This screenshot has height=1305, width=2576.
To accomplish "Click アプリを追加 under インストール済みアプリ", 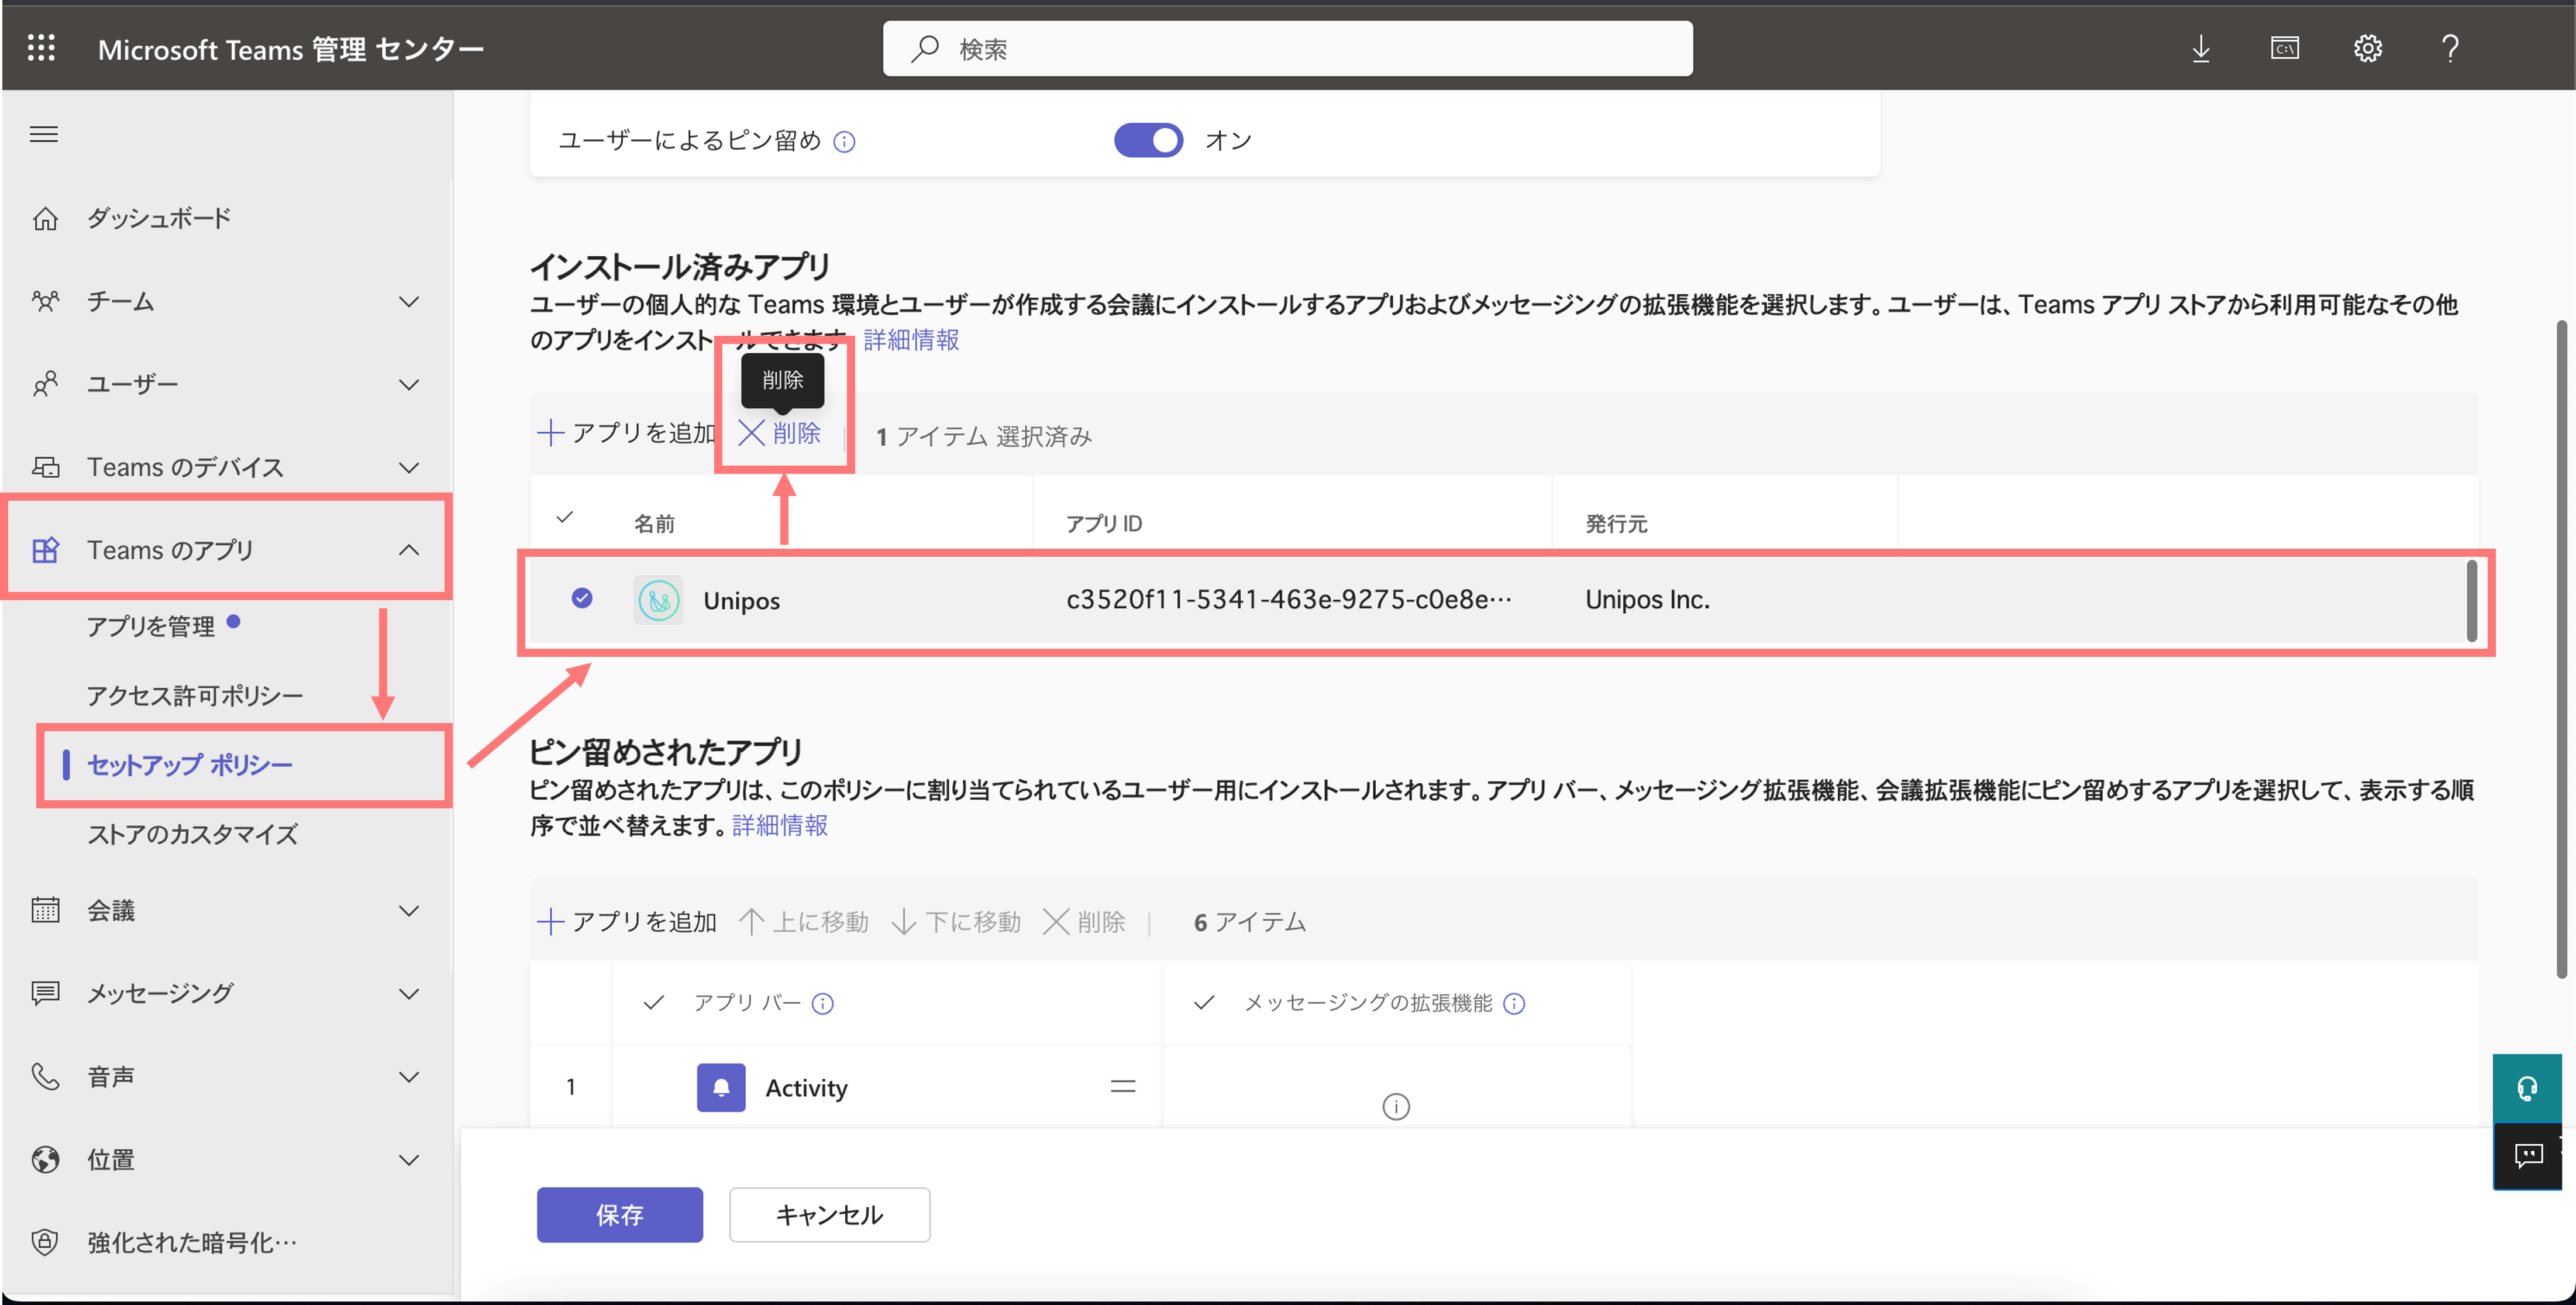I will [627, 433].
